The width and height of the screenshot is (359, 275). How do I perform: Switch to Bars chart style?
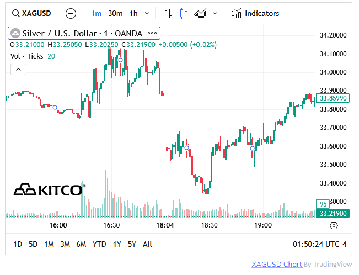coord(167,14)
